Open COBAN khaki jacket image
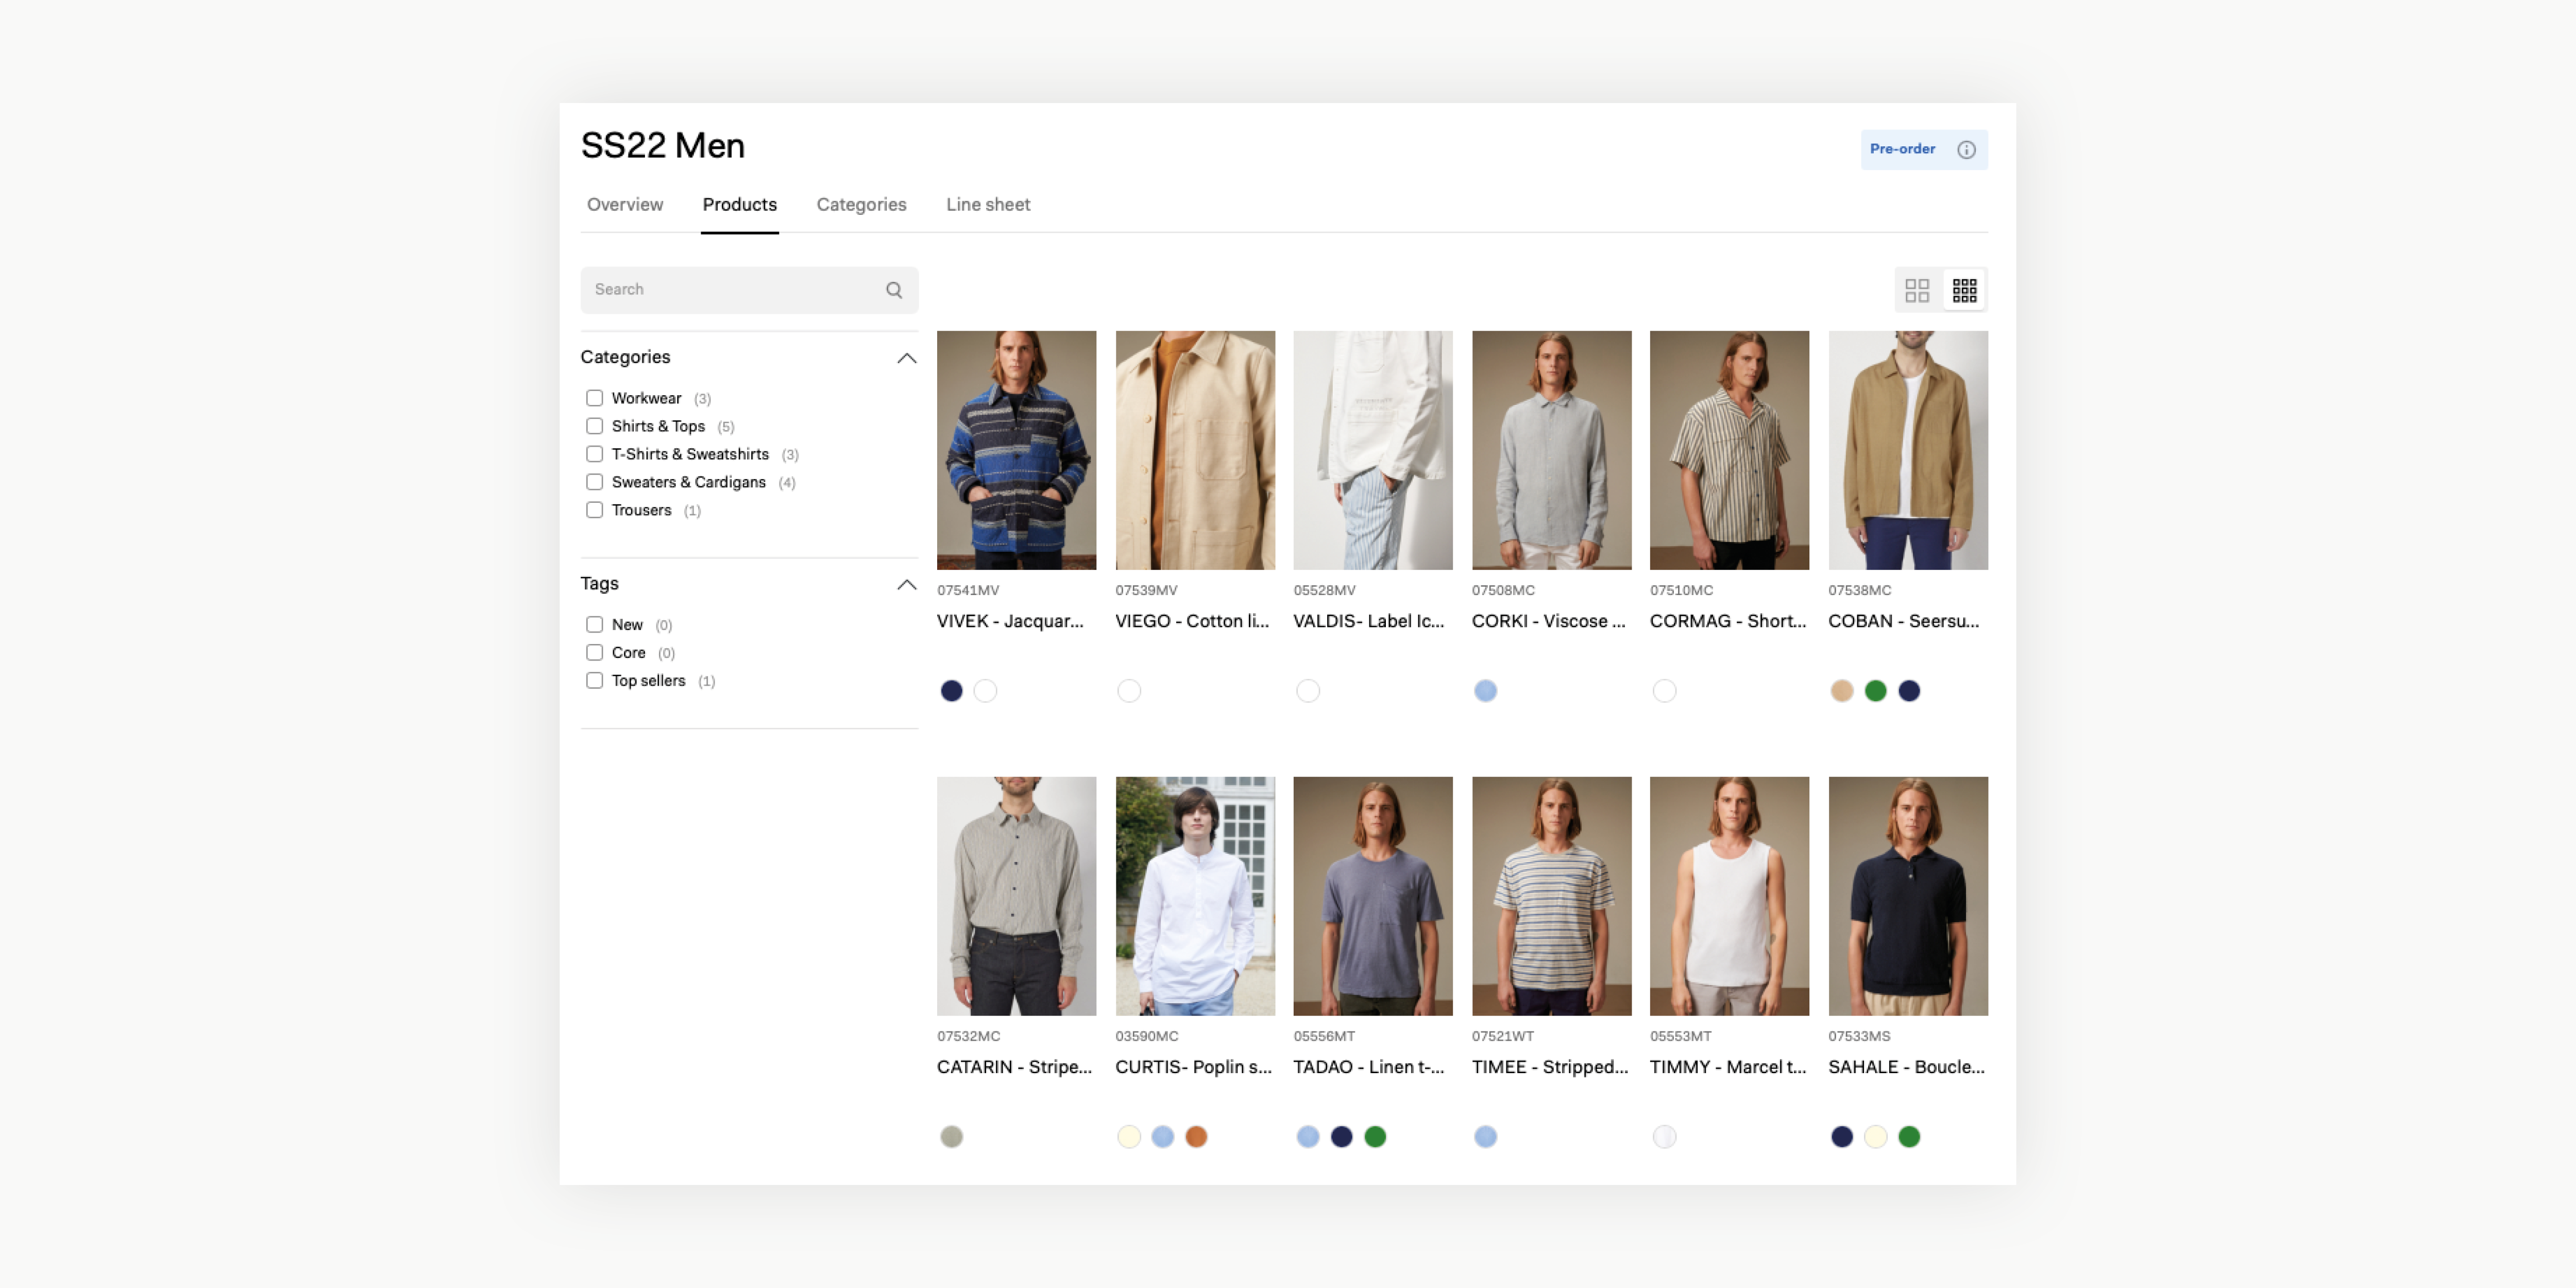This screenshot has width=2576, height=1288. (1908, 450)
